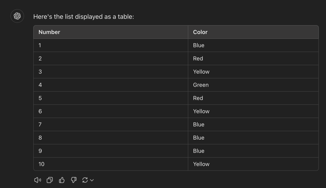The width and height of the screenshot is (326, 188).
Task: Click the Read aloud speaker icon
Action: (38, 180)
